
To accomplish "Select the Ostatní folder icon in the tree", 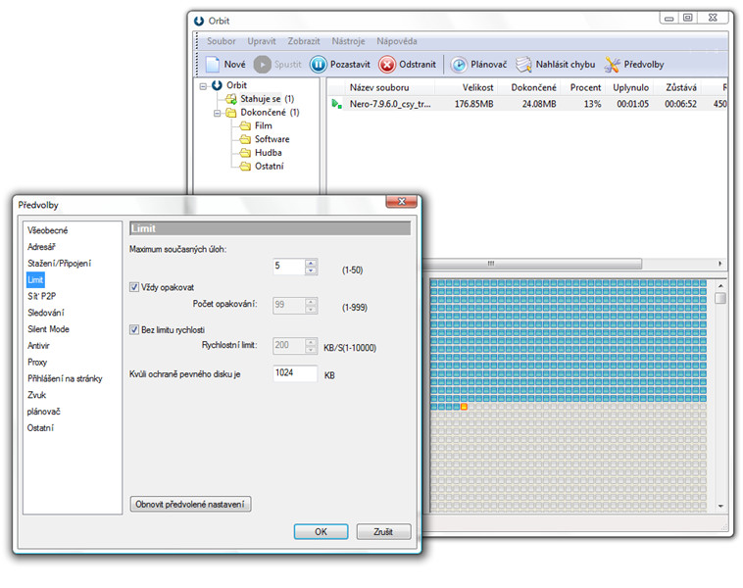I will click(245, 167).
